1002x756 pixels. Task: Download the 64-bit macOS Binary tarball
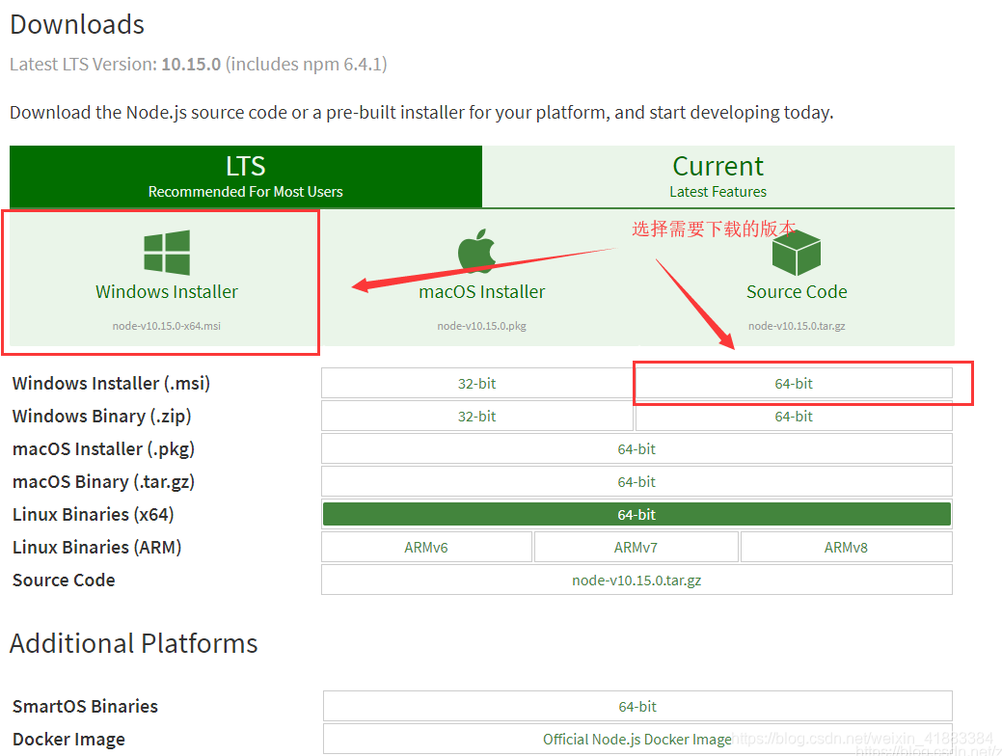point(636,481)
